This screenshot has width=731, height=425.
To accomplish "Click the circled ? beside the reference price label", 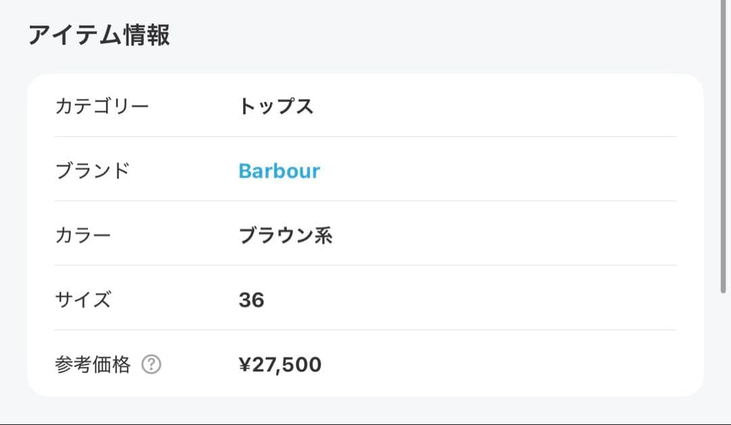I will 151,365.
